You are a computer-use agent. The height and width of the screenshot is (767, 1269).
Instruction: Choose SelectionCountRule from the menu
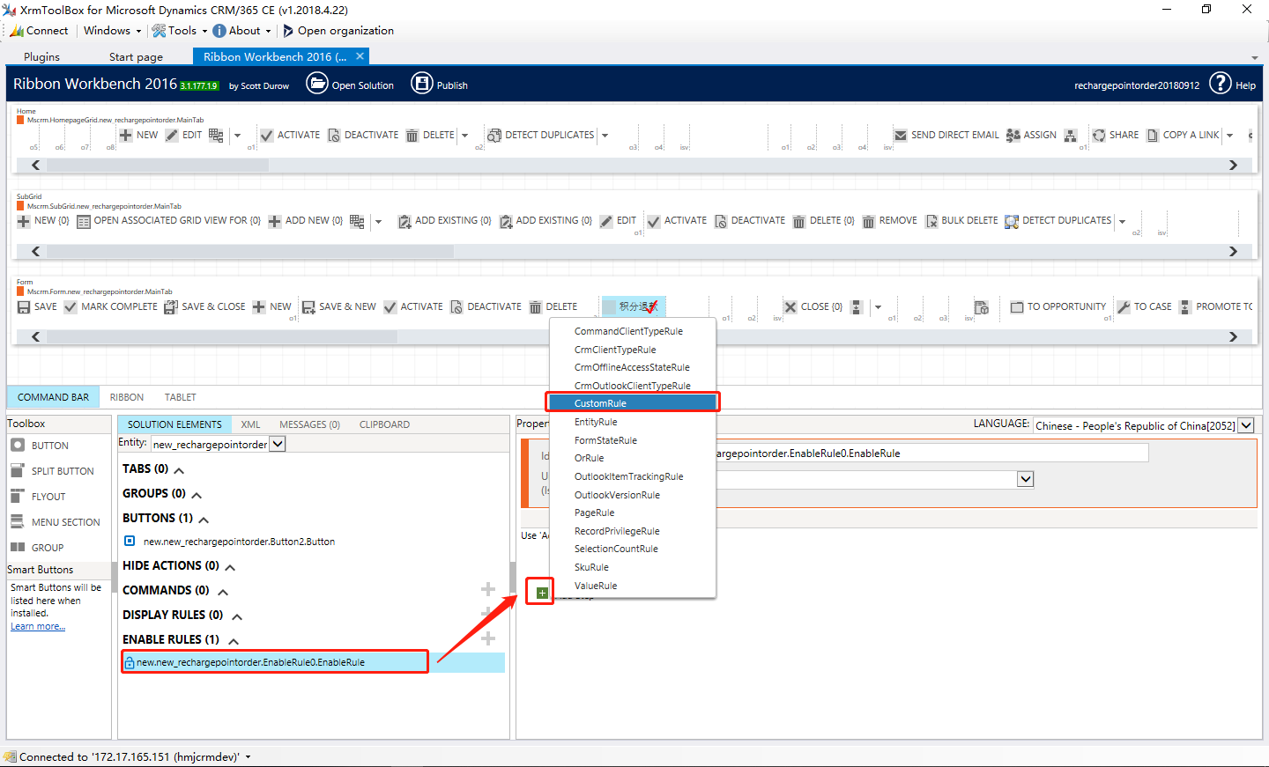point(633,549)
